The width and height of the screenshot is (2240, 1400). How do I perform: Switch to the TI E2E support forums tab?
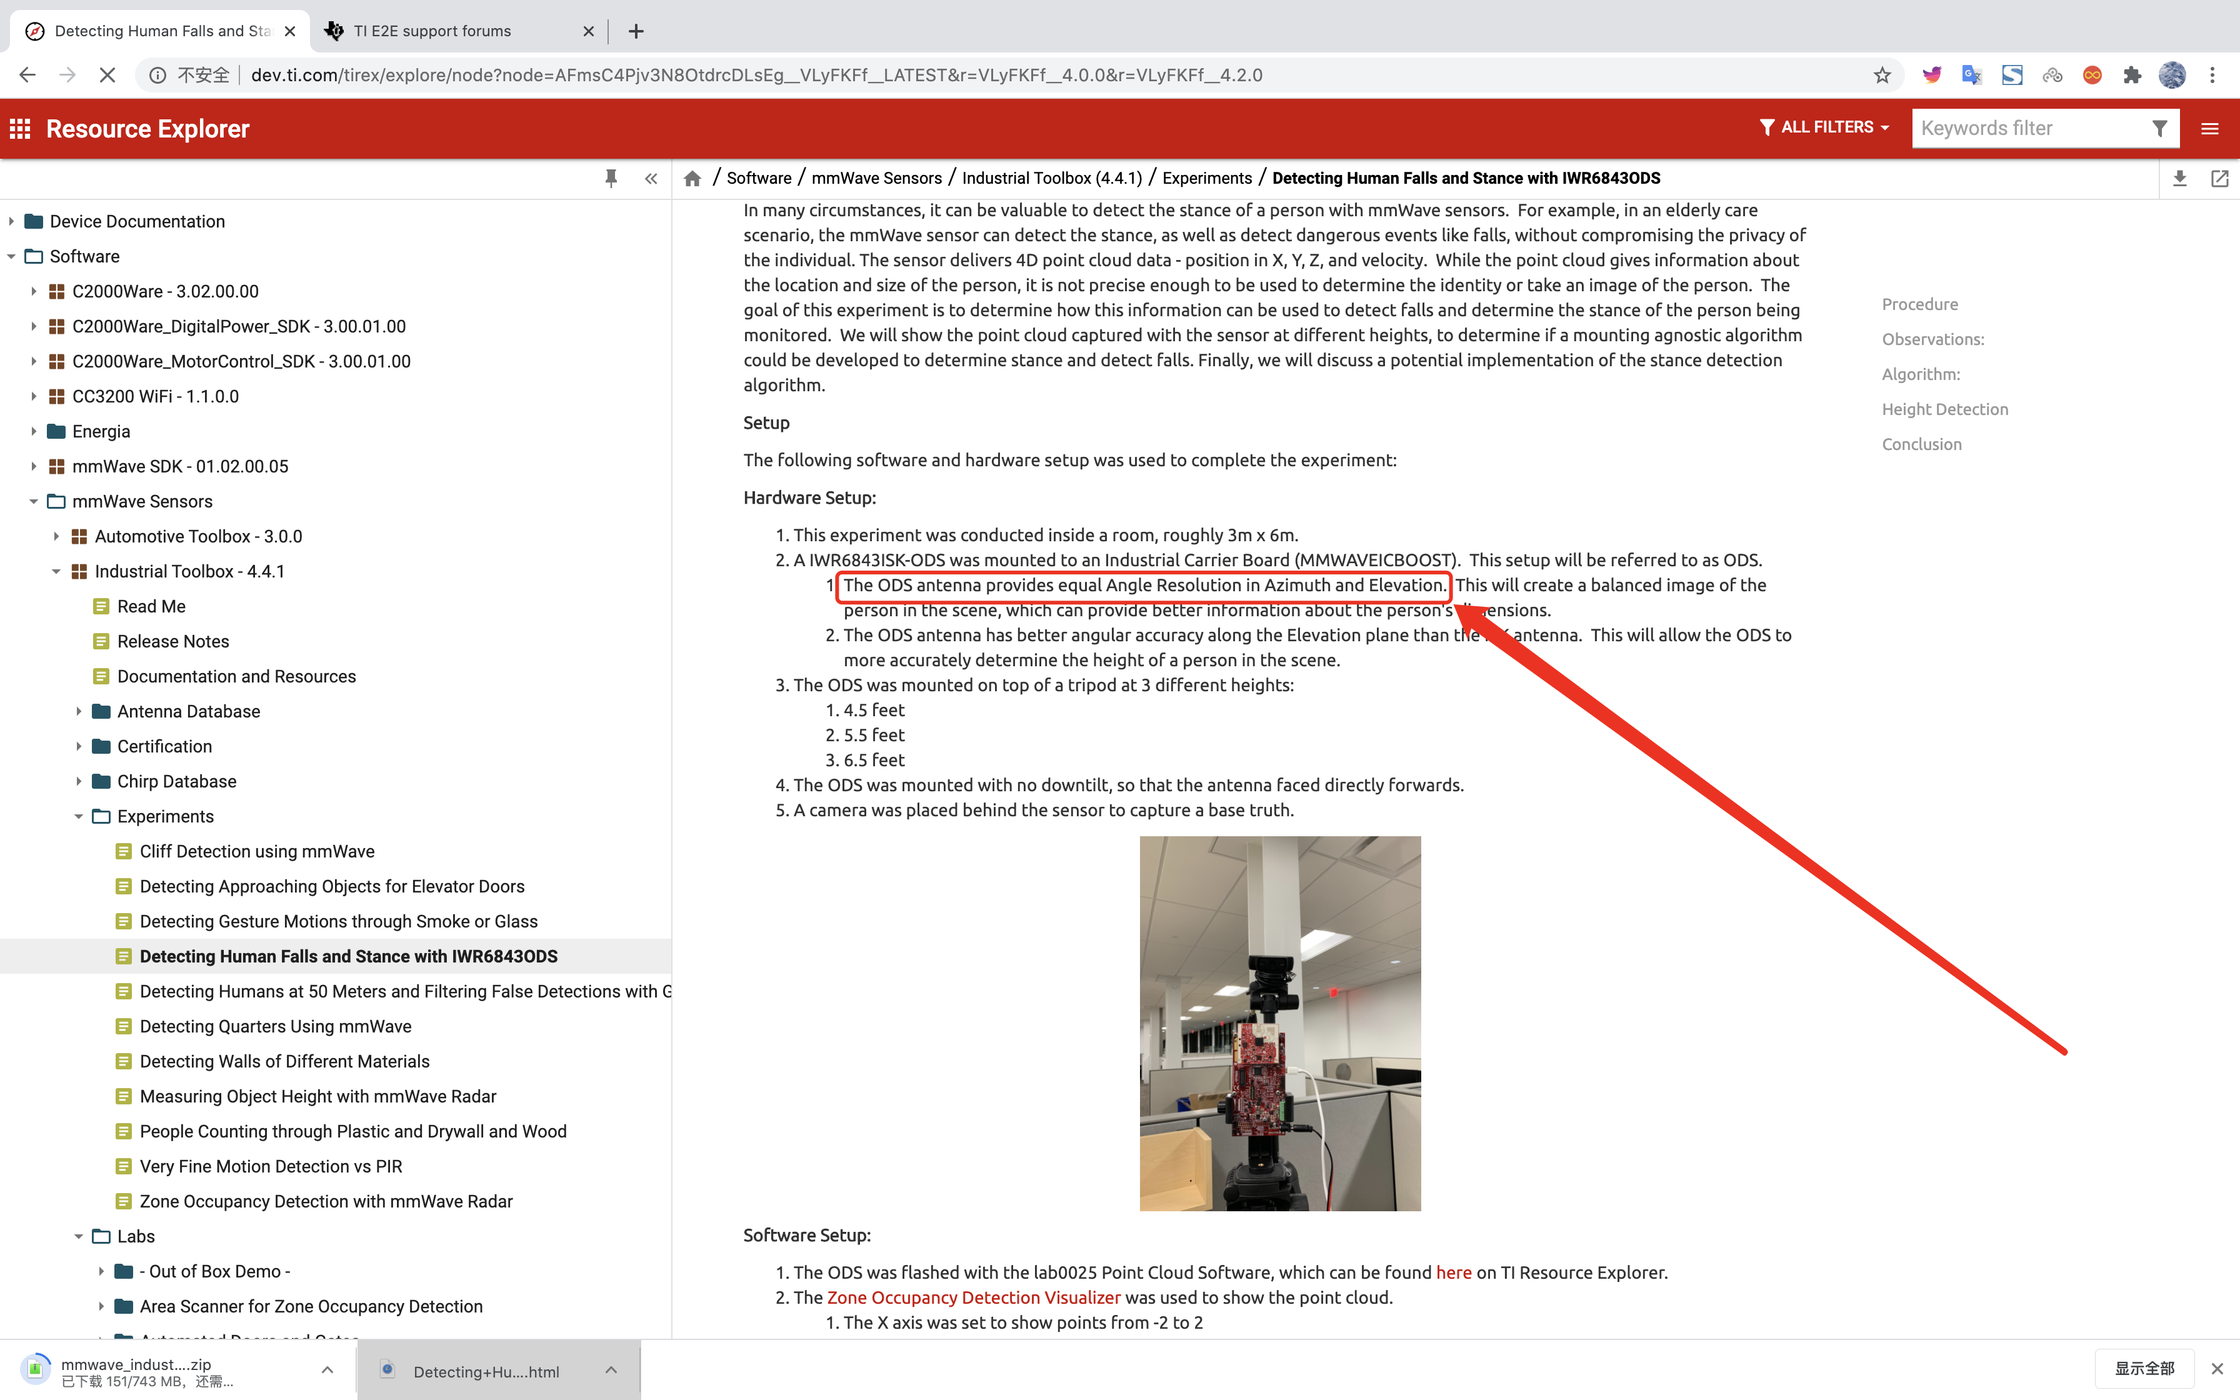click(x=459, y=31)
